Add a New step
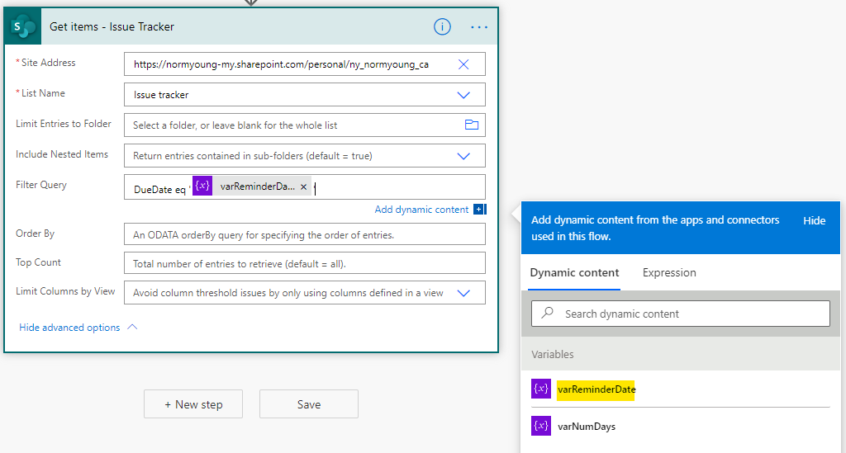This screenshot has width=846, height=453. tap(193, 404)
